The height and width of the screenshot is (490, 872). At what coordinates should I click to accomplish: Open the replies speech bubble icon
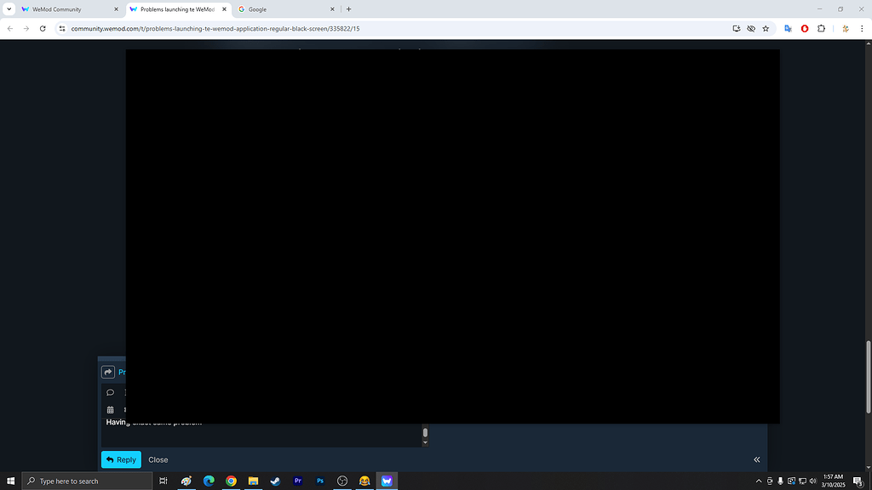(110, 392)
